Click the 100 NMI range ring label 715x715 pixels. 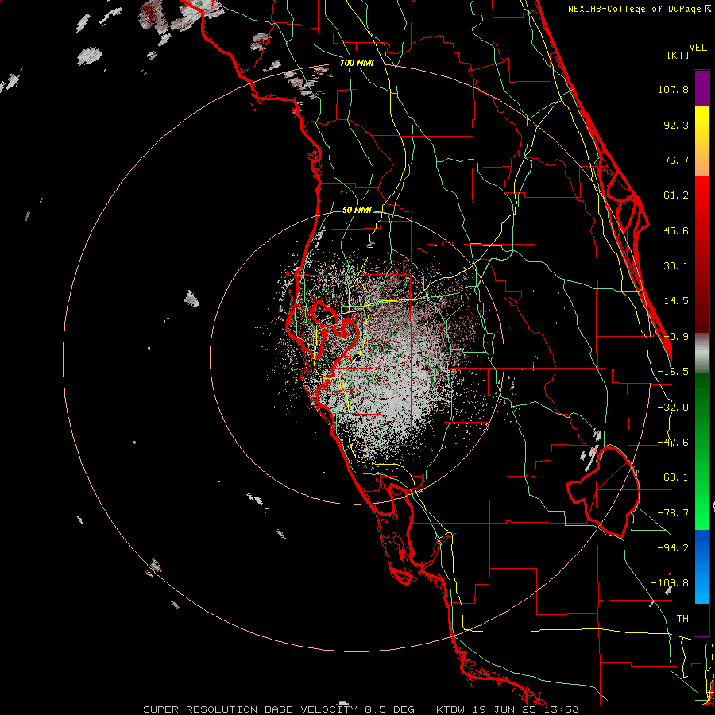tap(357, 63)
